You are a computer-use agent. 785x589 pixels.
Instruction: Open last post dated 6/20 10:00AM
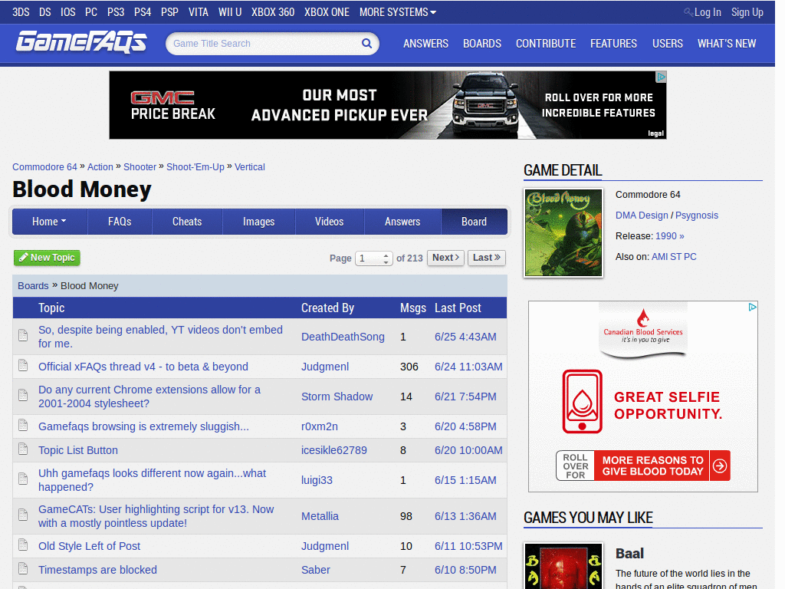tap(468, 450)
